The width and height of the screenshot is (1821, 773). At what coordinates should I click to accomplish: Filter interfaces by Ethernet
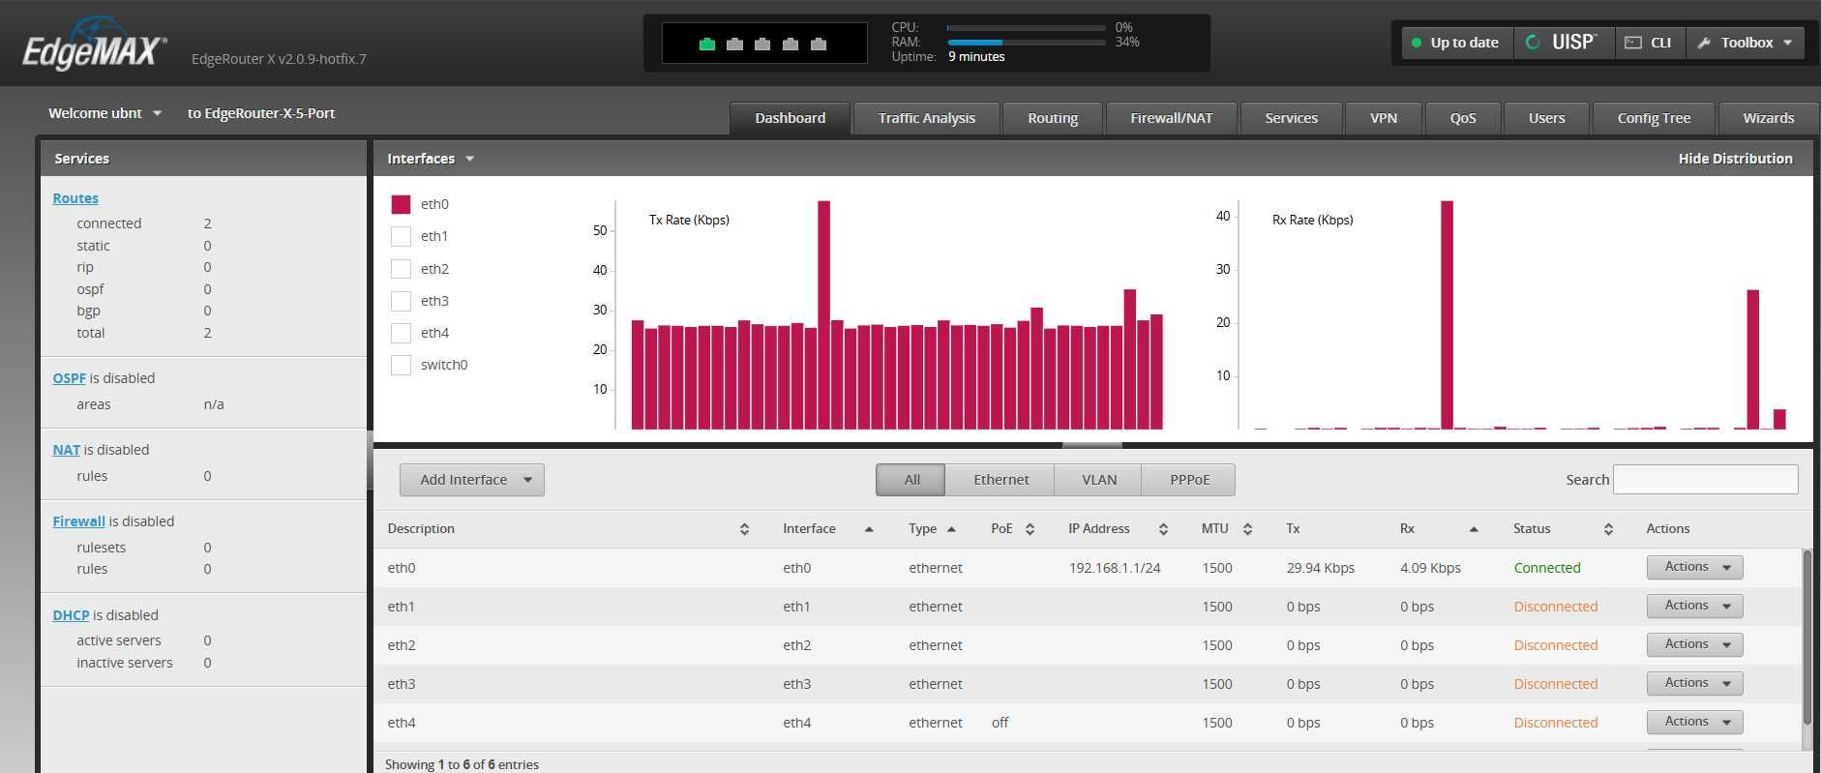click(x=1000, y=480)
